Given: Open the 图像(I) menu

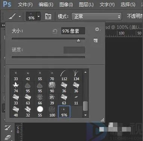Looking at the screenshot, I should coord(66,5).
